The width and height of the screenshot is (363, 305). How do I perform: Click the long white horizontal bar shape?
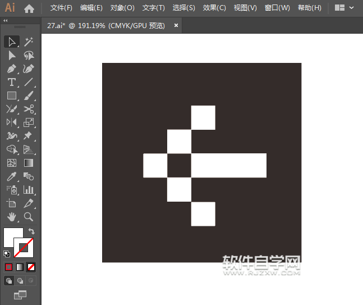pyautogui.click(x=229, y=166)
